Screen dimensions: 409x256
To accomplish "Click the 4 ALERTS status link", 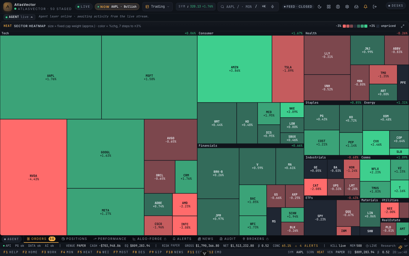I will click(x=306, y=246).
